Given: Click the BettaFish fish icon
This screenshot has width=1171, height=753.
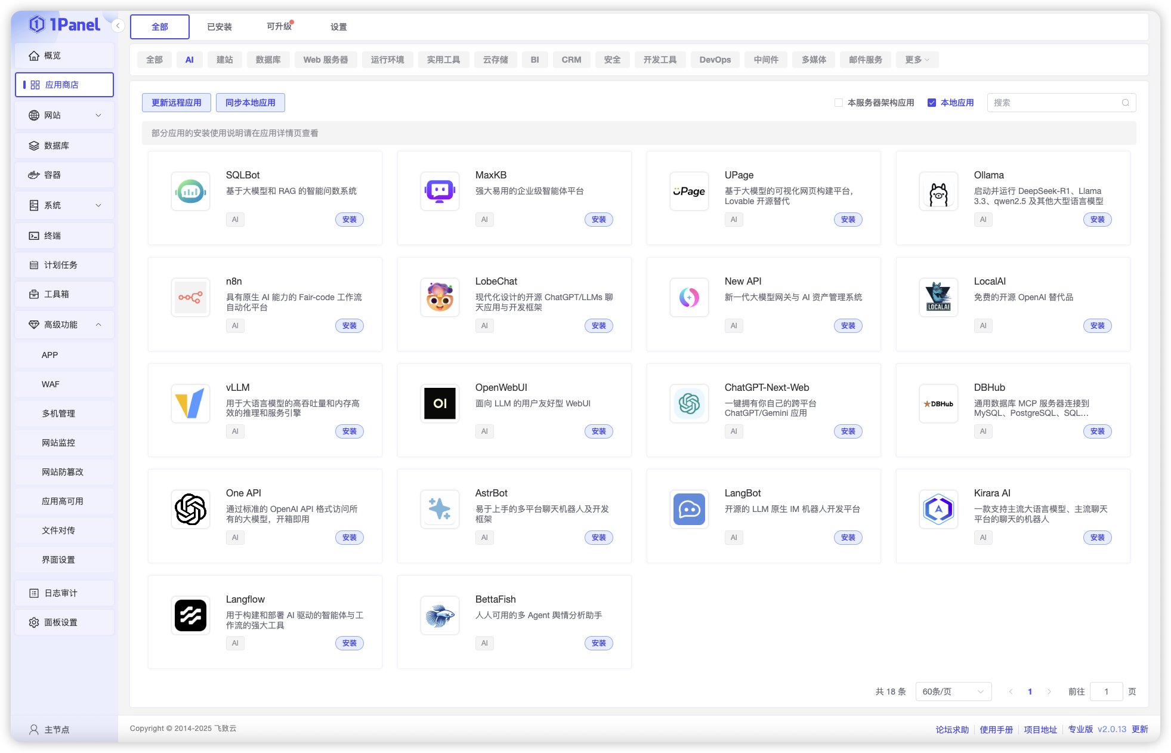Looking at the screenshot, I should point(439,615).
